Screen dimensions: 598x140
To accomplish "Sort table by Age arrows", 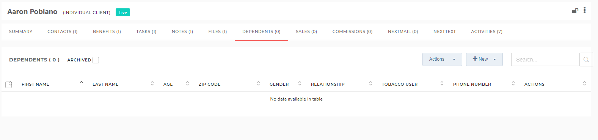I will [x=187, y=83].
